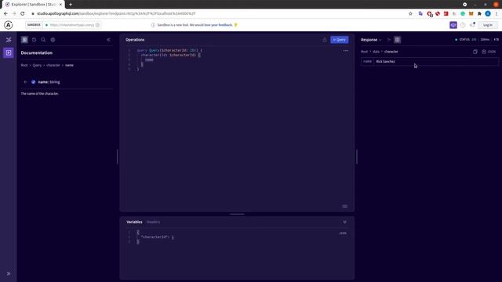Bookmark the page with the star icon
Image resolution: width=502 pixels, height=282 pixels.
pyautogui.click(x=410, y=14)
